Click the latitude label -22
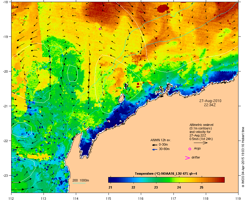Image resolution: width=247 pixels, height=200 pixels. (6, 141)
